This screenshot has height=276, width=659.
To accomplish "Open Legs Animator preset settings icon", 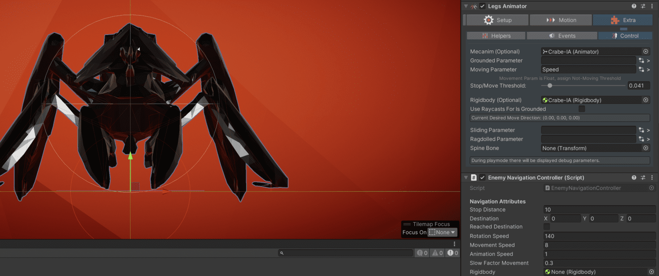I will coord(643,6).
